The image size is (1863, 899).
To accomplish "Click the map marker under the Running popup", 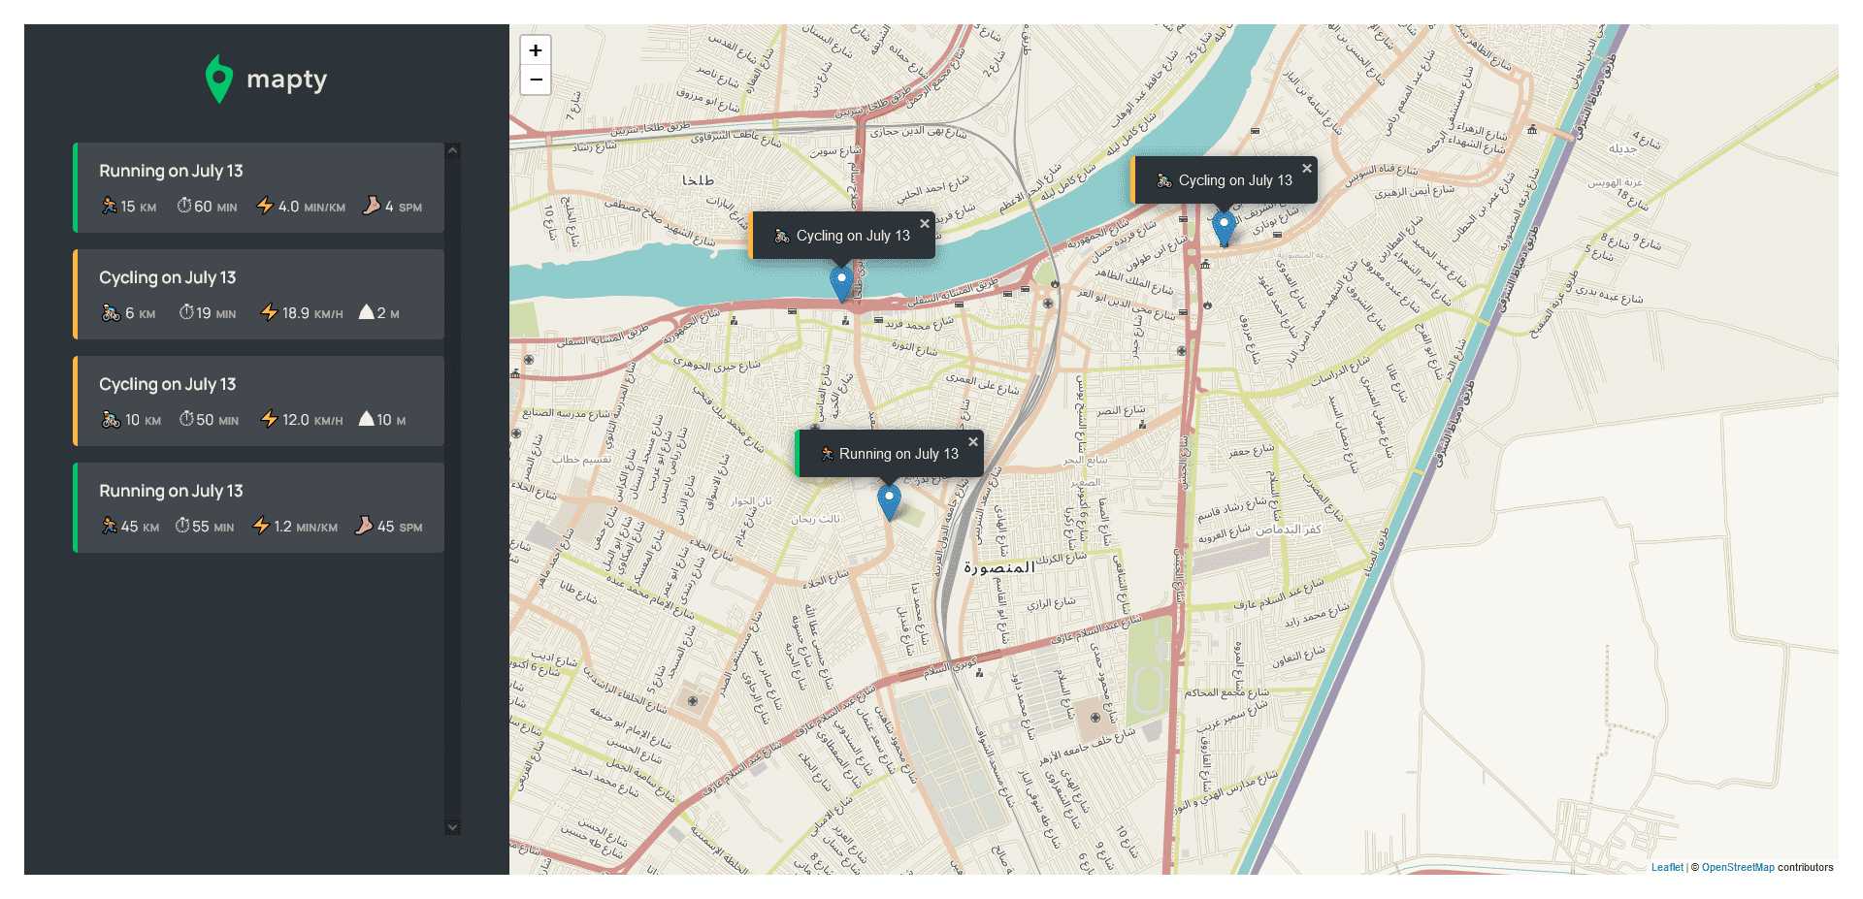I will tap(889, 500).
